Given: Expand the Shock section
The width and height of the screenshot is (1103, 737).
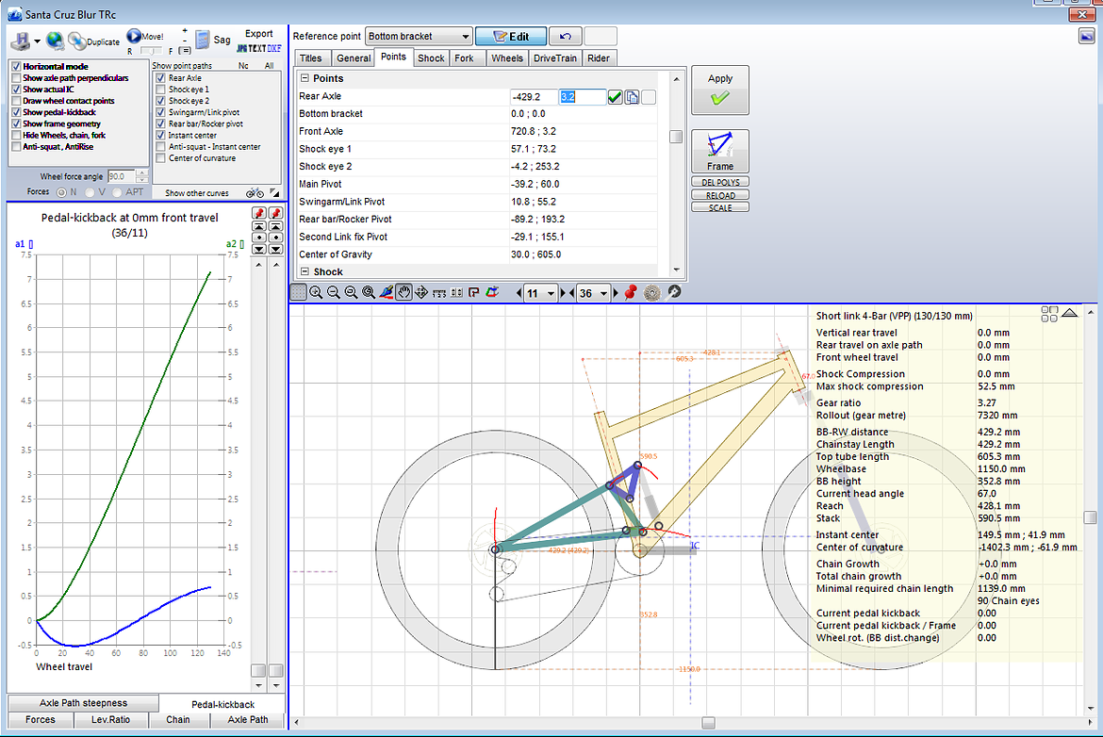Looking at the screenshot, I should 305,271.
